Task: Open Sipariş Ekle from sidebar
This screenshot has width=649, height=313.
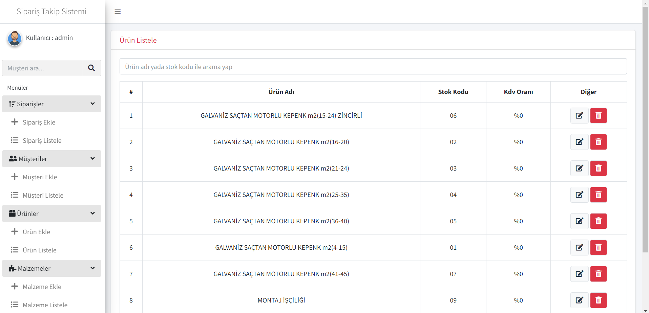Action: (x=39, y=122)
